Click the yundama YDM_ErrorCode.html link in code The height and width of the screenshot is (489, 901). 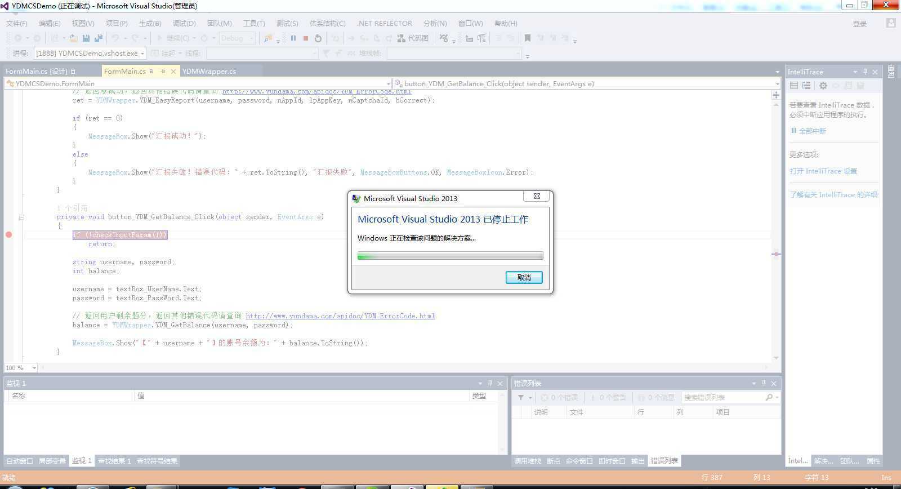[340, 316]
